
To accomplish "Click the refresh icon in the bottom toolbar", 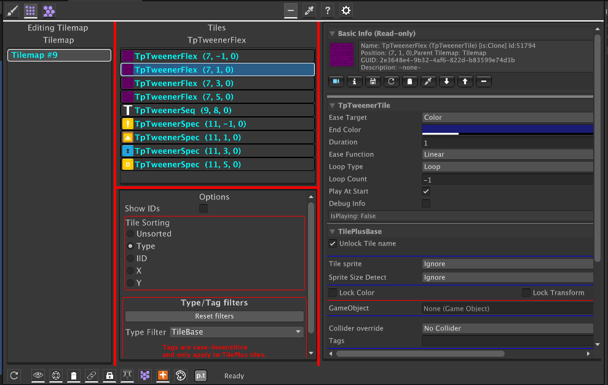I will (x=14, y=375).
